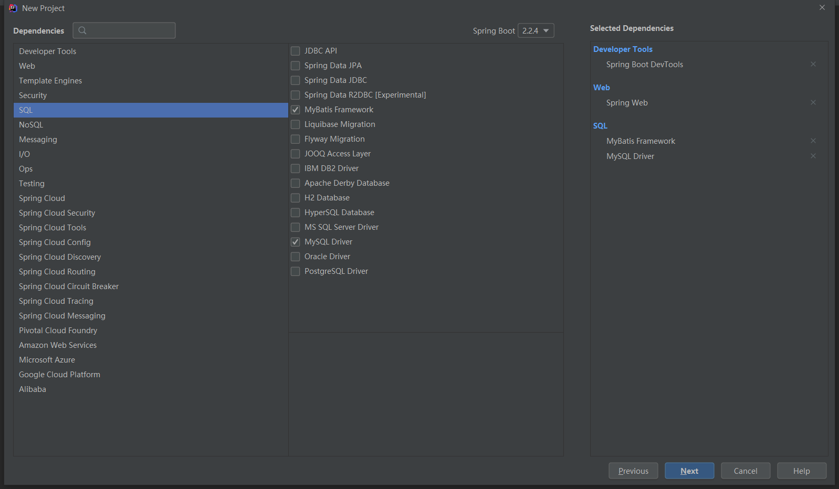839x489 pixels.
Task: Enable Liquibase Migration dependency
Action: (296, 124)
